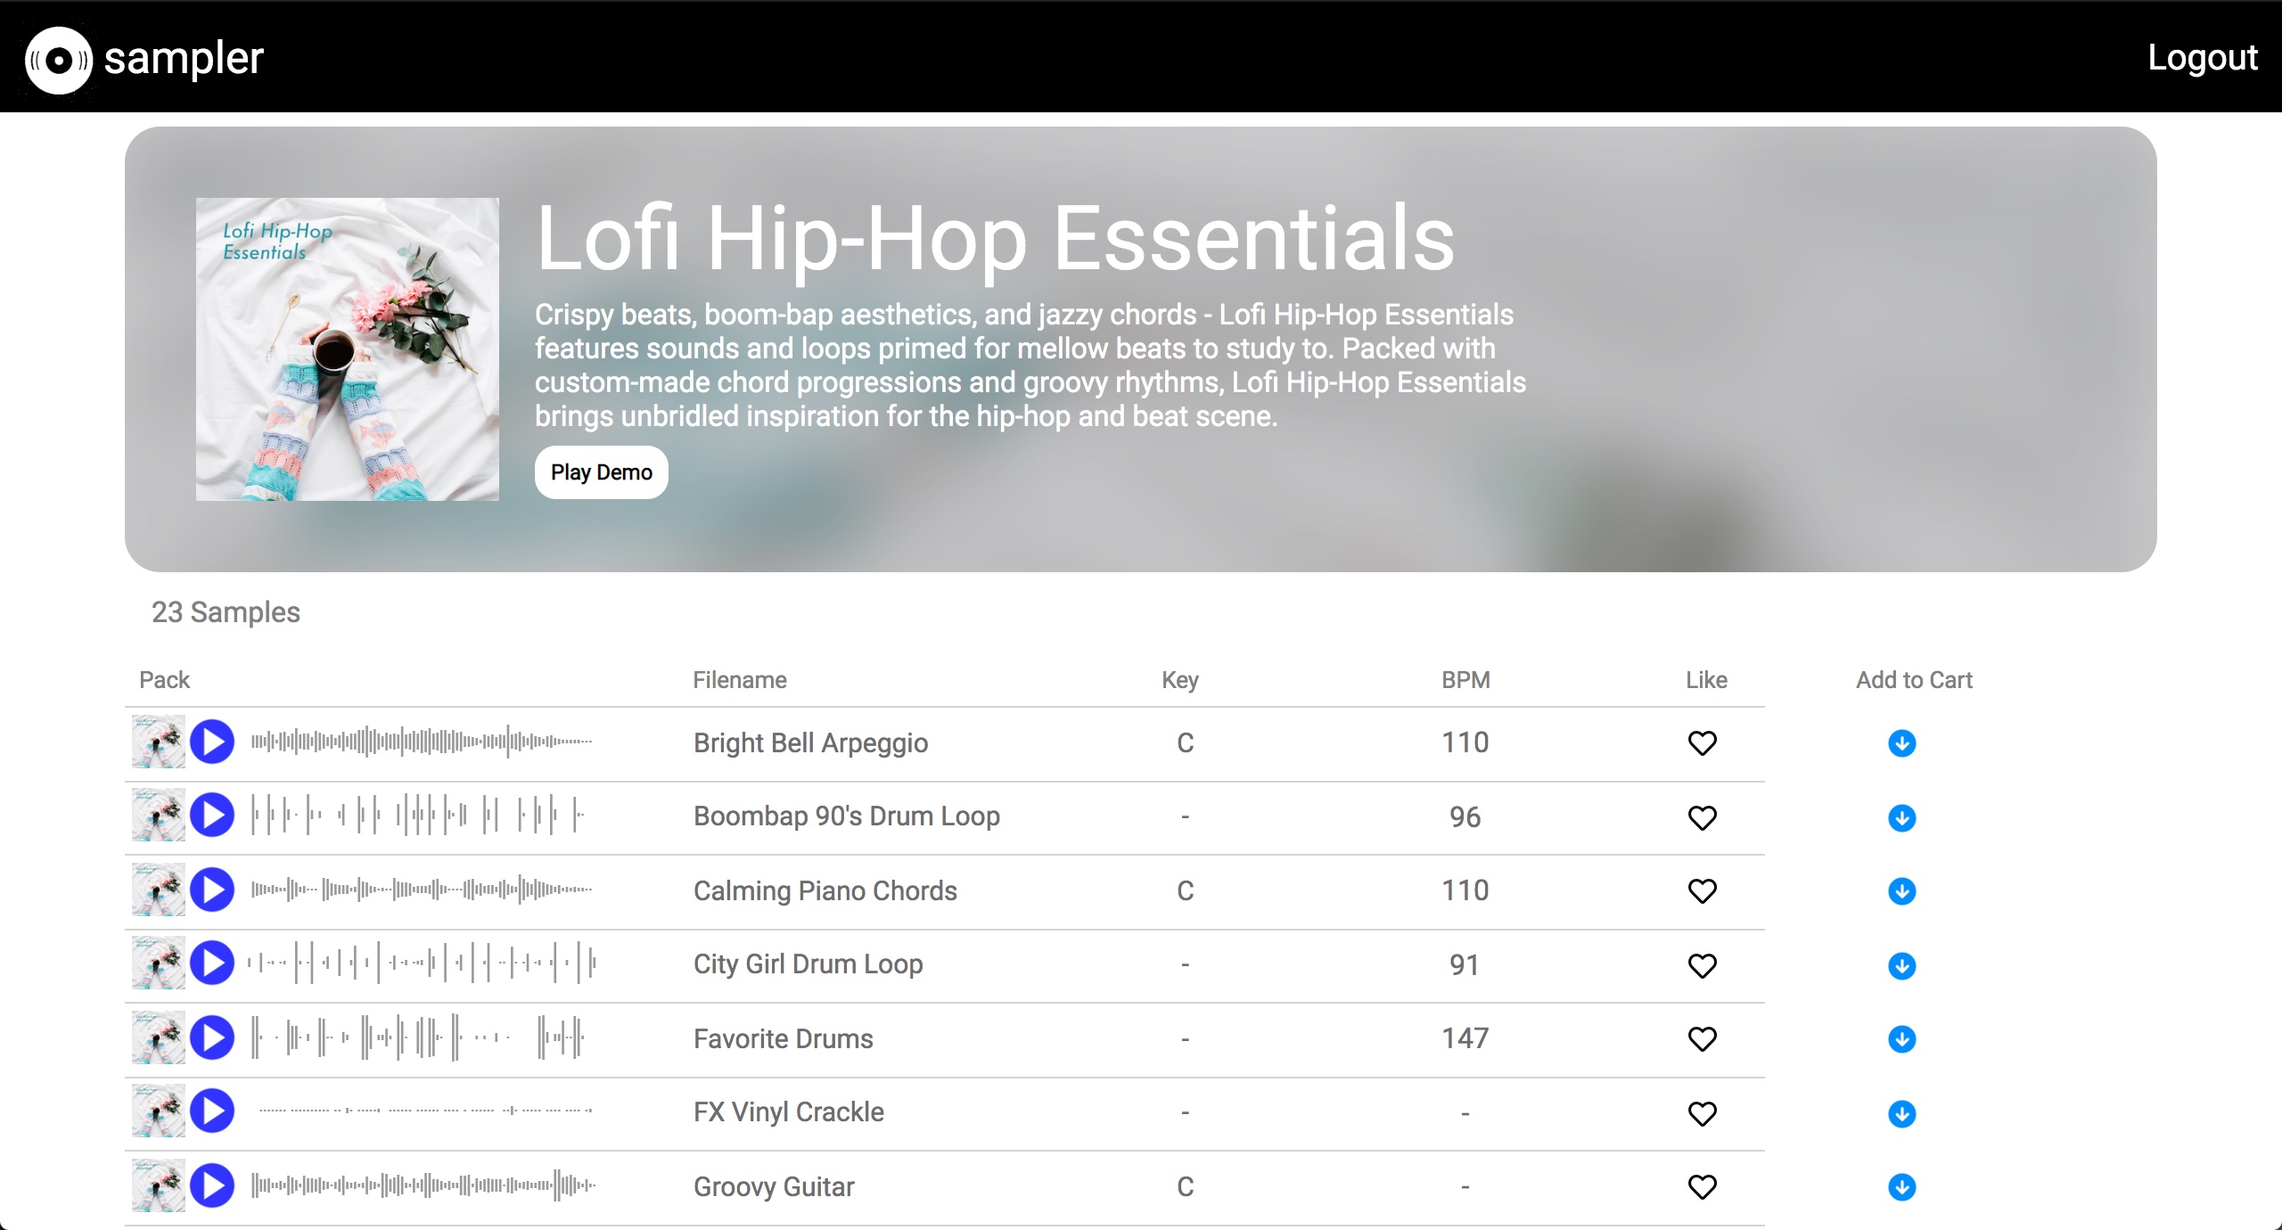Click BPM value 91 for City Girl Drum Loop
Viewport: 2282px width, 1230px height.
(x=1465, y=965)
